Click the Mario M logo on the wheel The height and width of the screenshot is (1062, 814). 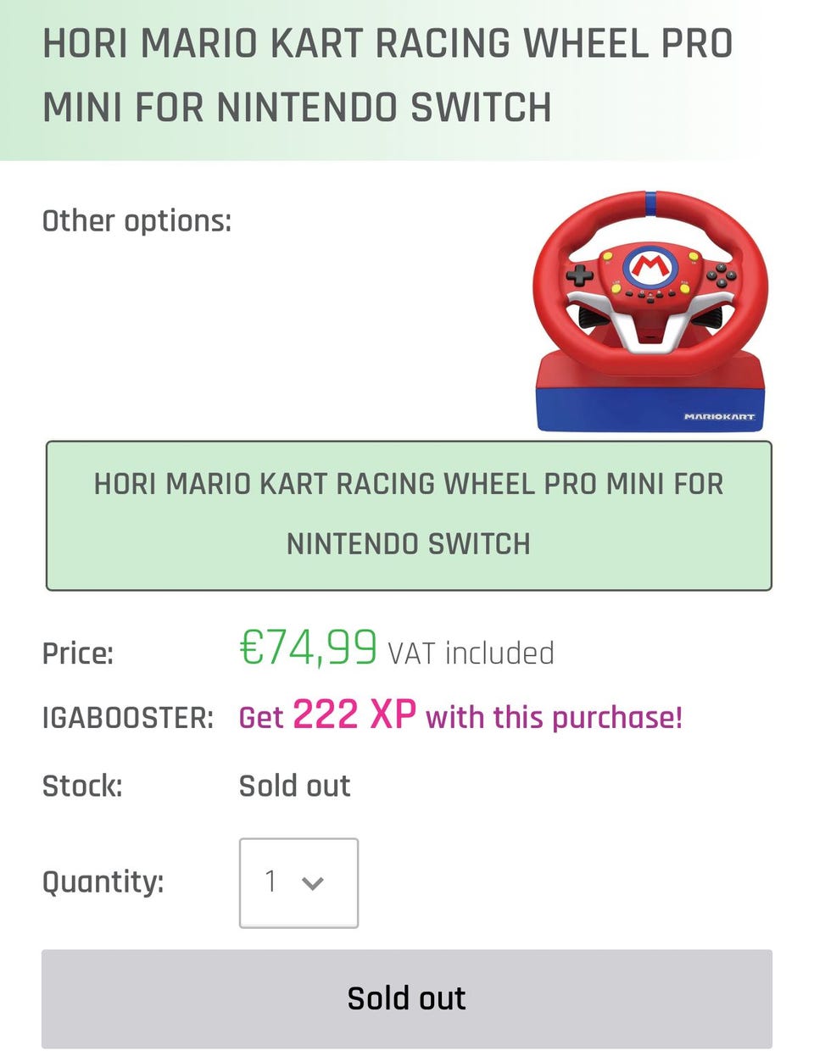[x=650, y=266]
